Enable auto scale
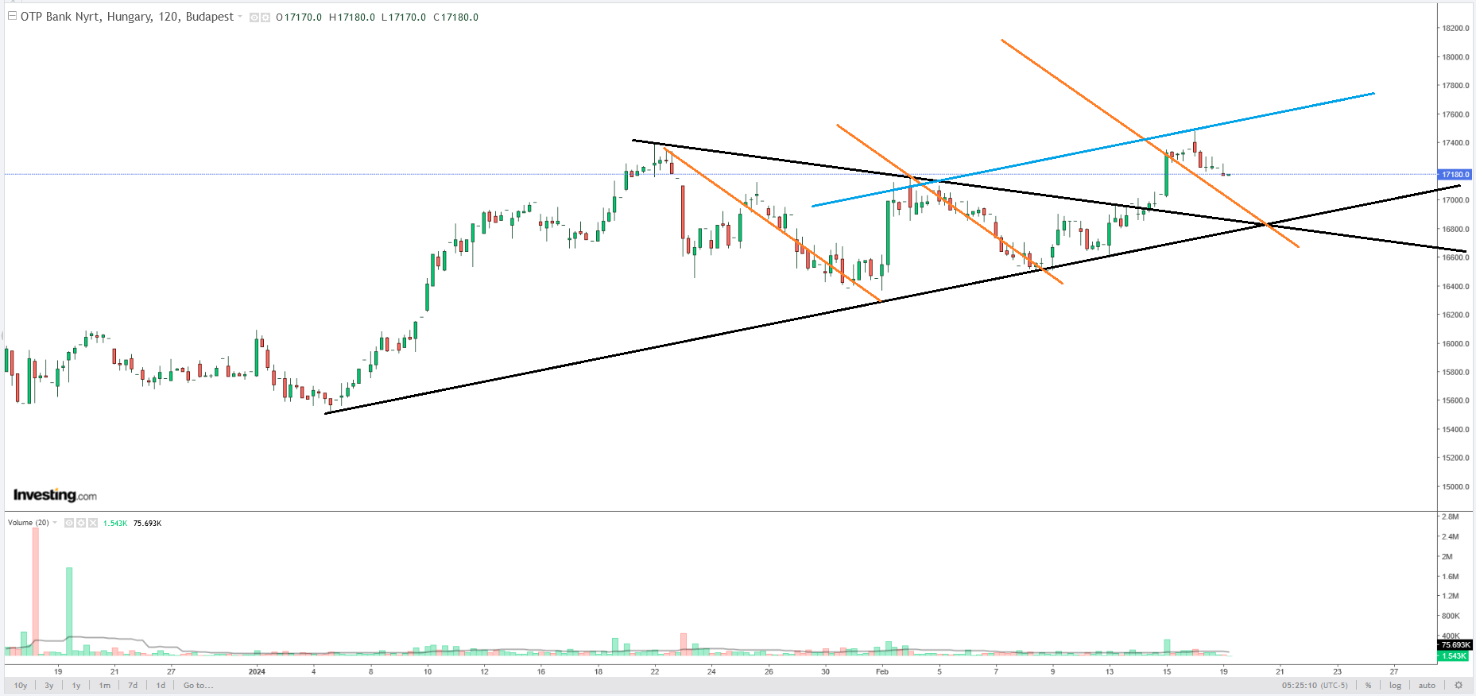The image size is (1476, 696). coord(1427,685)
